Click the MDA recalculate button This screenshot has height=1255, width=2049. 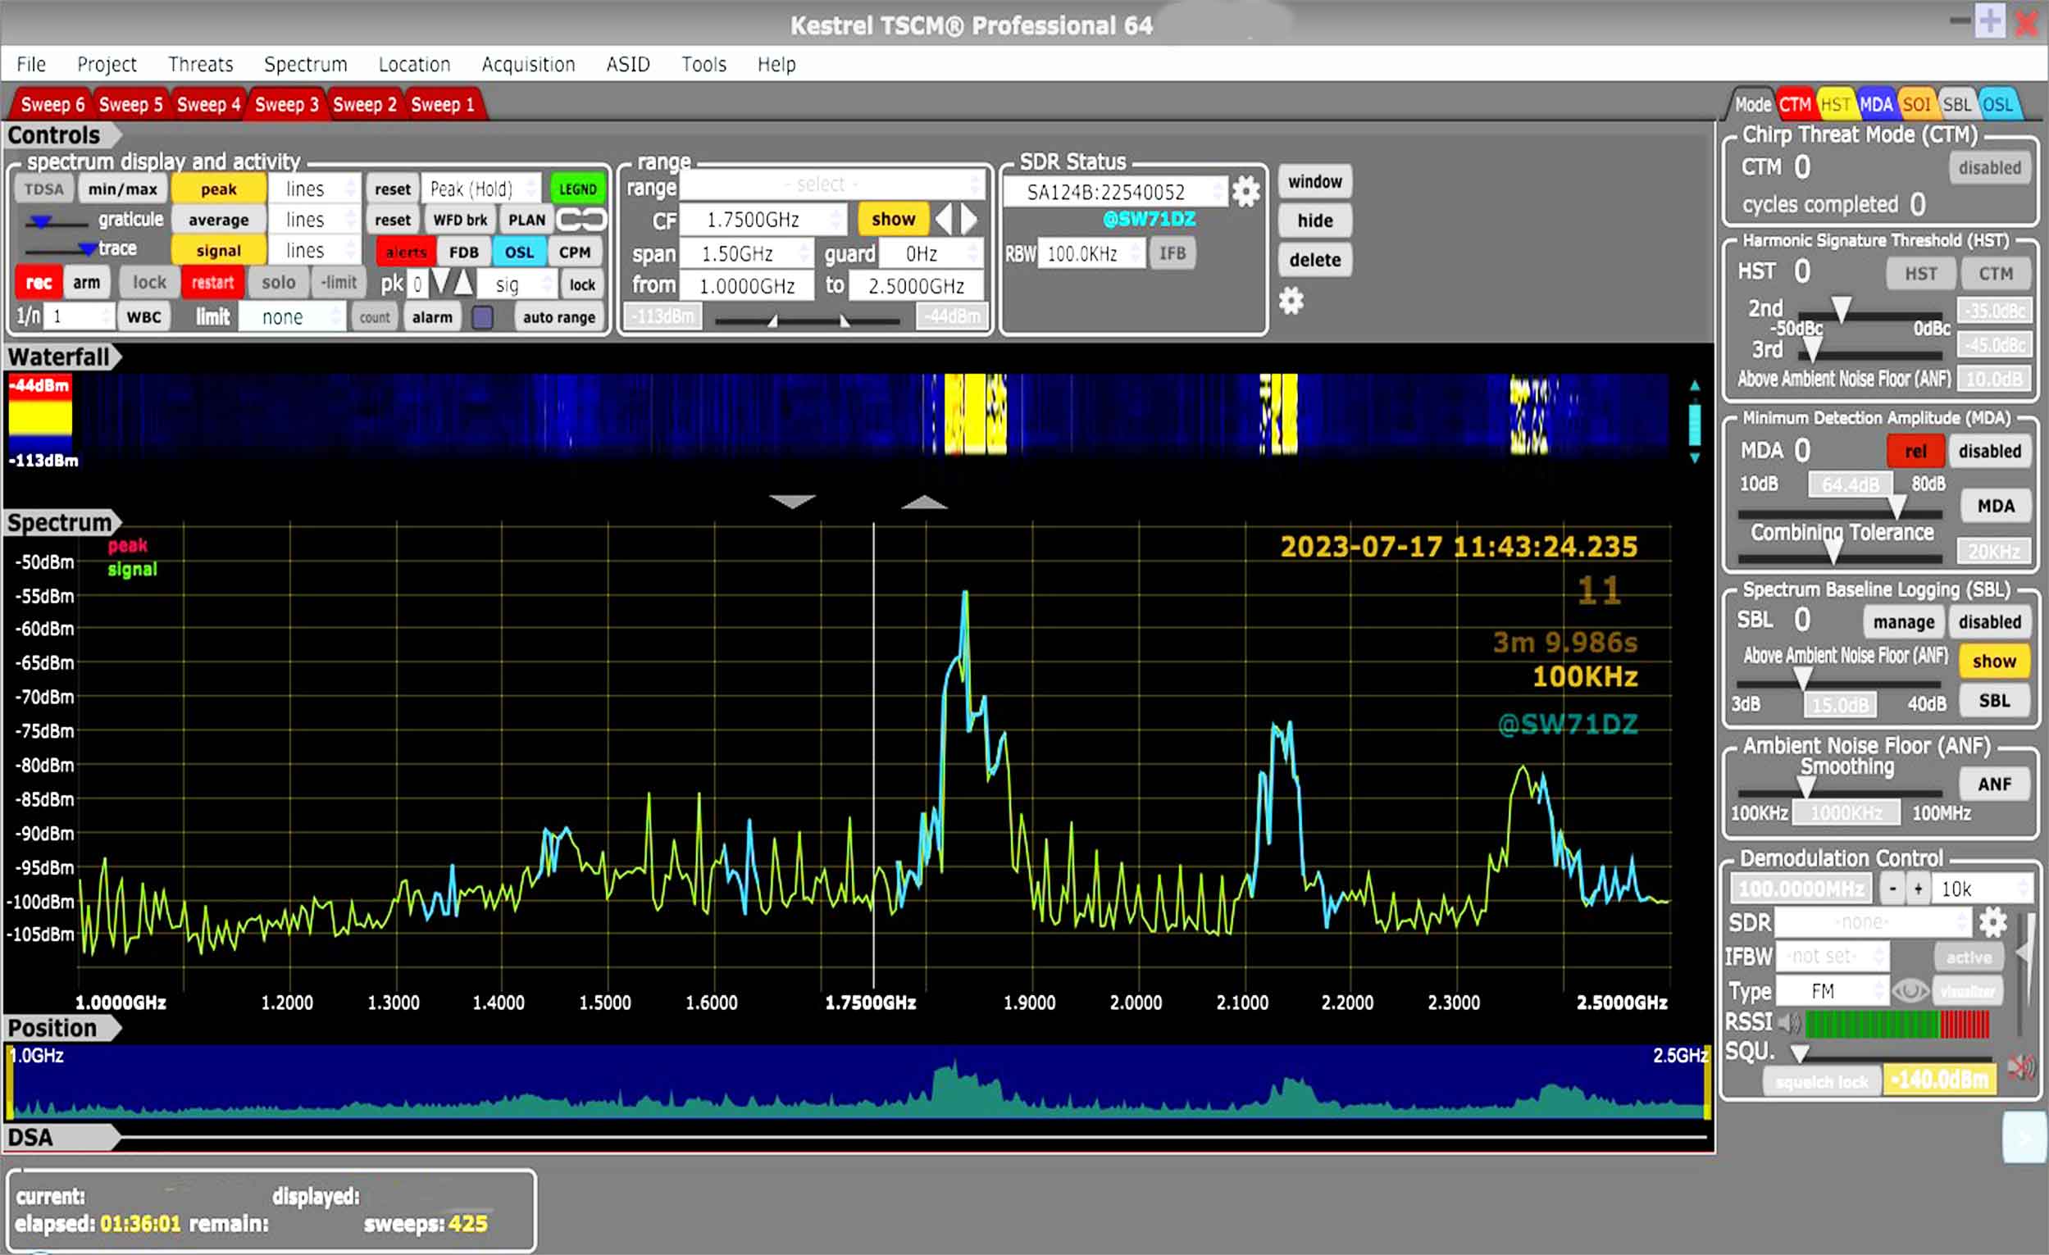tap(1993, 505)
